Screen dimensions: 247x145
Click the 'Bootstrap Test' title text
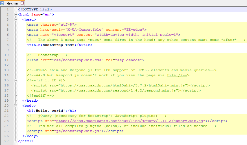point(58,45)
